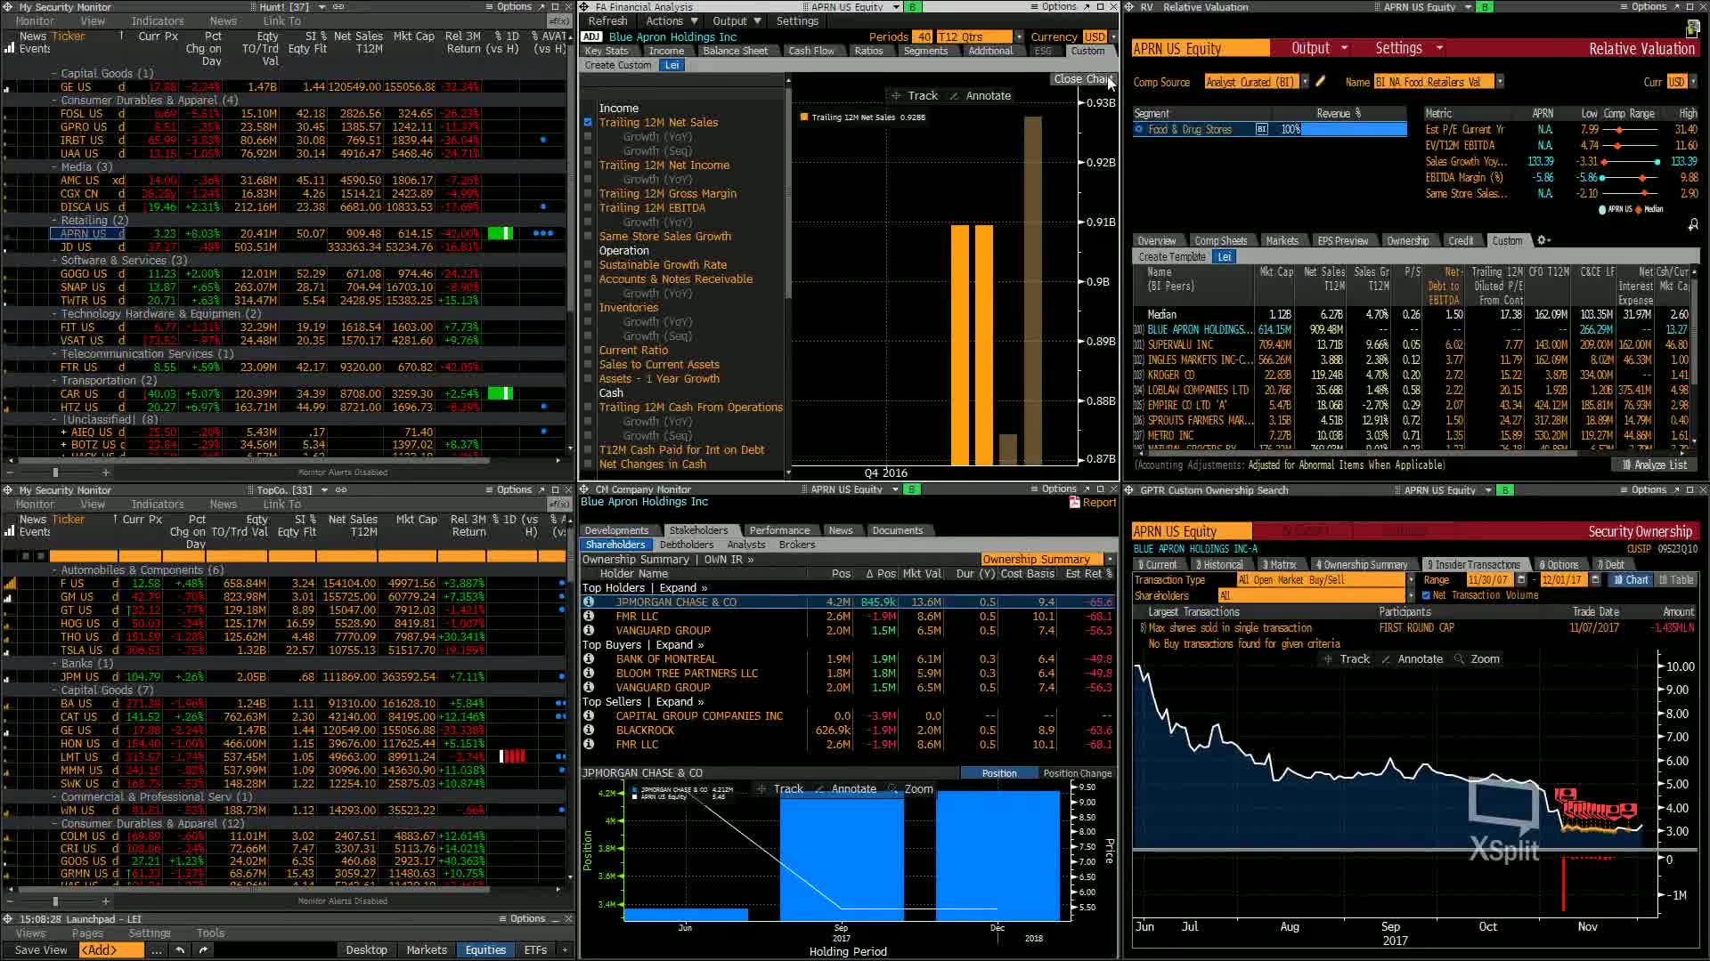Screen dimensions: 1710x961
Task: Check Same Store Sales Growth checkbox
Action: [x=588, y=237]
